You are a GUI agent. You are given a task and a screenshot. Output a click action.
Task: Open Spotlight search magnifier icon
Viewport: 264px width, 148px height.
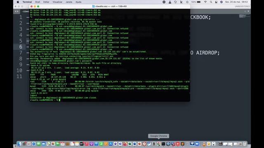coord(211,2)
